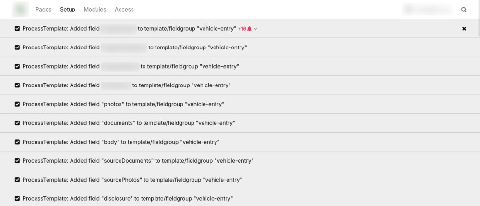480x206 pixels.
Task: Open the blurred user profile link
Action: click(427, 9)
